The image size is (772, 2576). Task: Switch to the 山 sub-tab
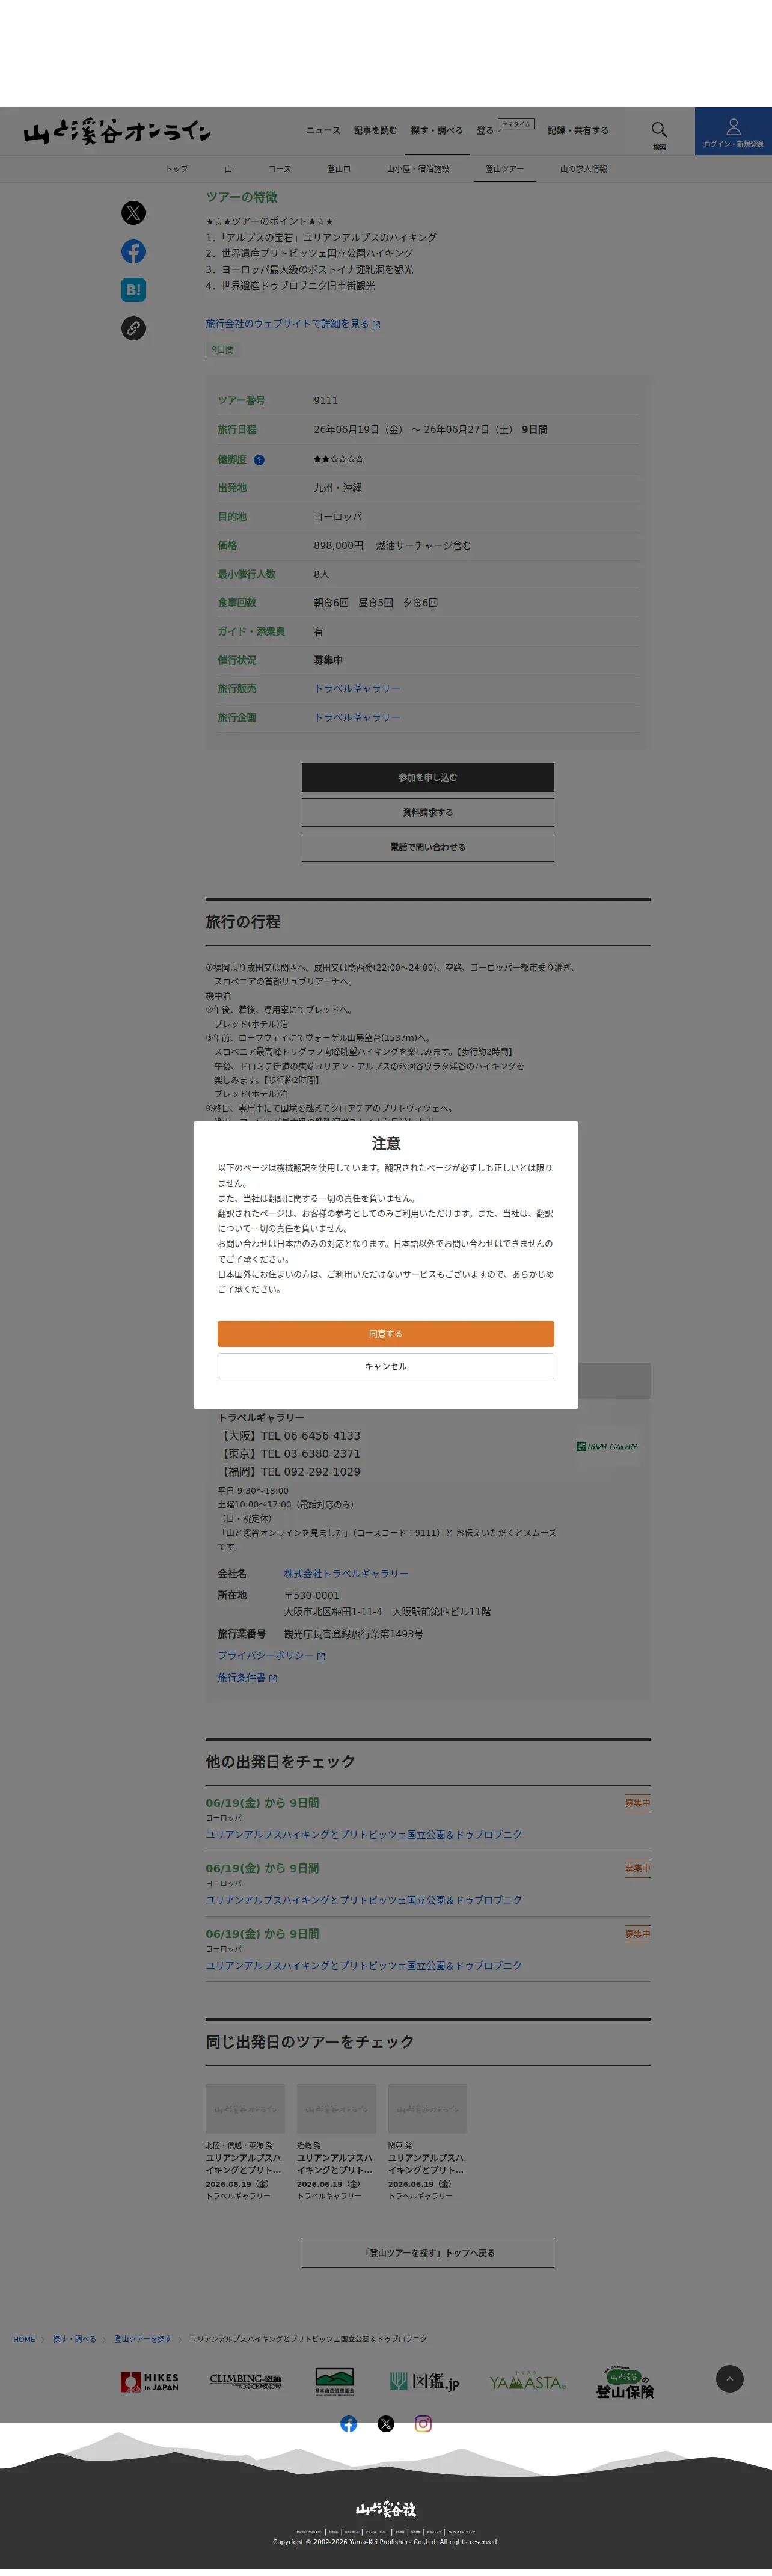click(x=228, y=169)
